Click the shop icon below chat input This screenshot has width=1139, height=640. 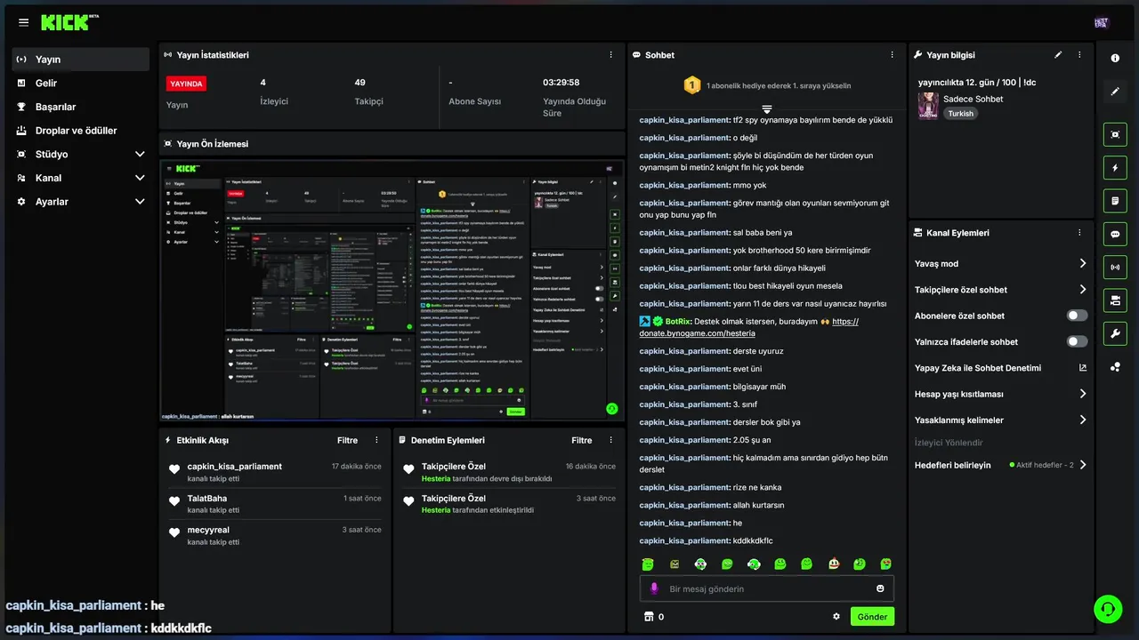(x=649, y=617)
